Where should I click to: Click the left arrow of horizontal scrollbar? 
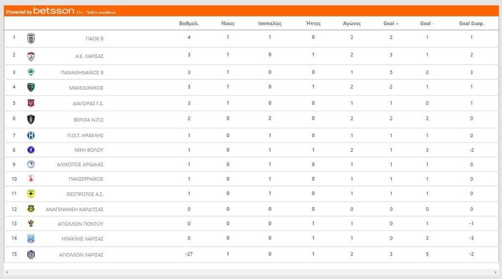[7, 272]
